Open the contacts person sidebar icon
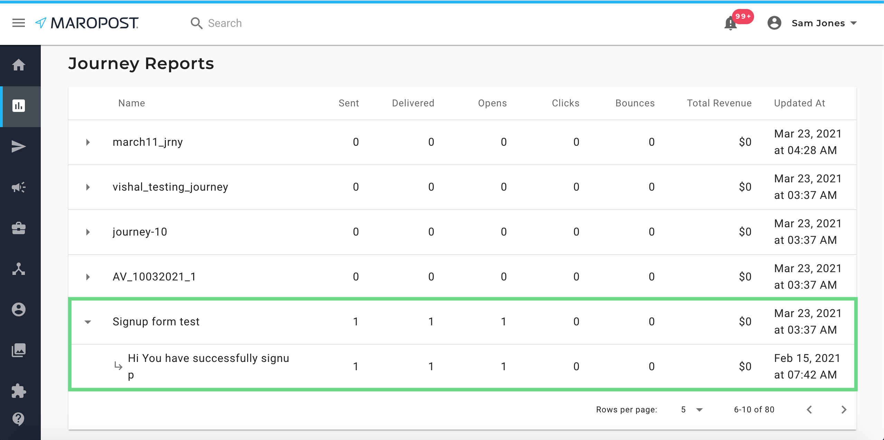This screenshot has width=884, height=440. [19, 309]
